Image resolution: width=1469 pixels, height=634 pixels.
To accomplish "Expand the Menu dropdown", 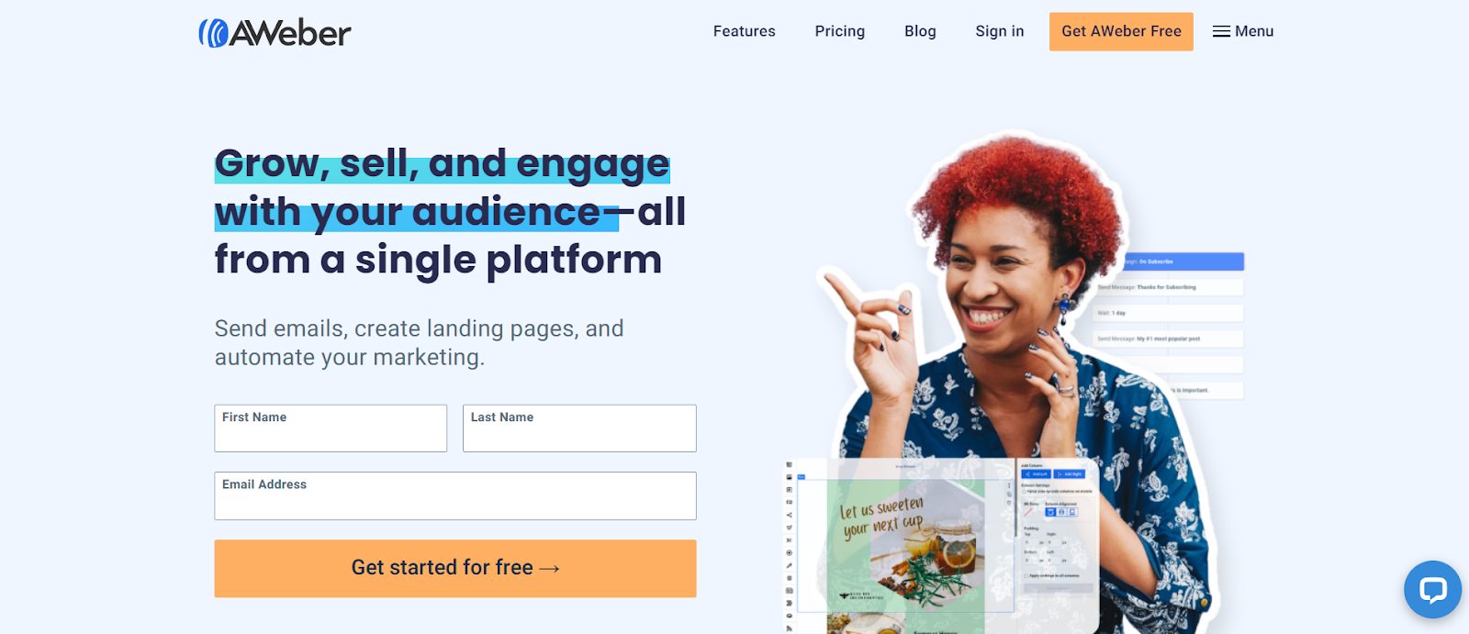I will pyautogui.click(x=1243, y=31).
